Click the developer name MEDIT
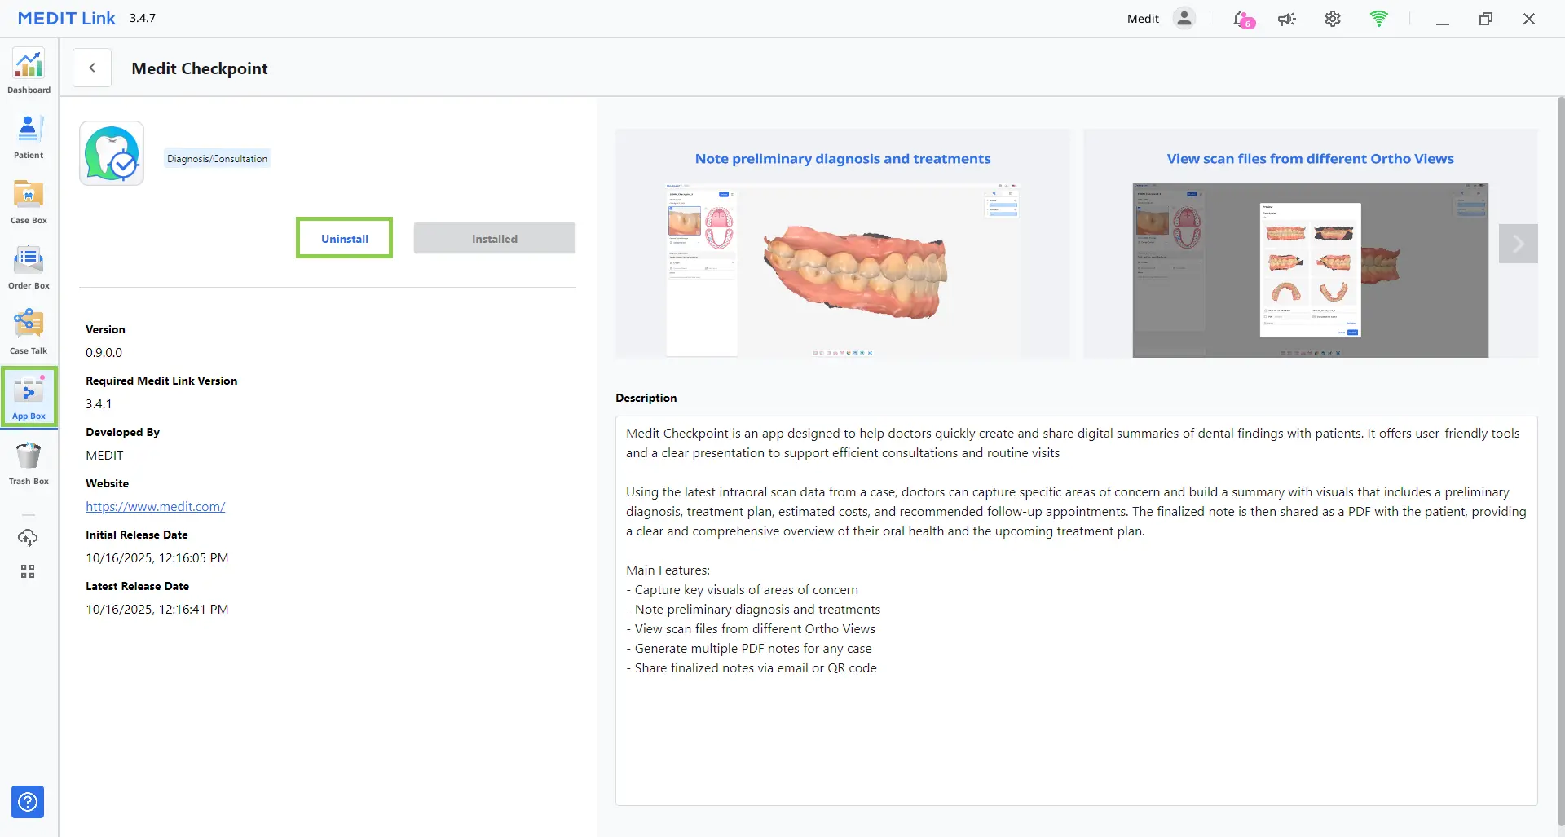Viewport: 1565px width, 837px height. (104, 455)
